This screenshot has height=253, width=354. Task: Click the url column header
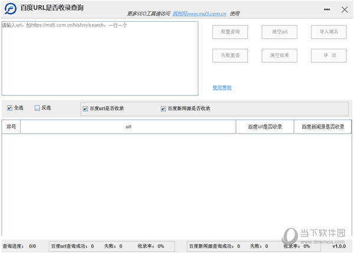[x=128, y=126]
